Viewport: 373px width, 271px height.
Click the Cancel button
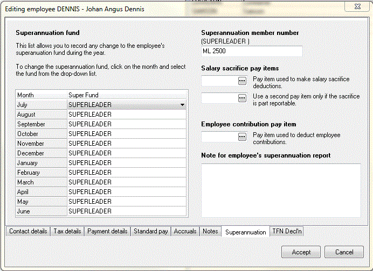click(344, 252)
